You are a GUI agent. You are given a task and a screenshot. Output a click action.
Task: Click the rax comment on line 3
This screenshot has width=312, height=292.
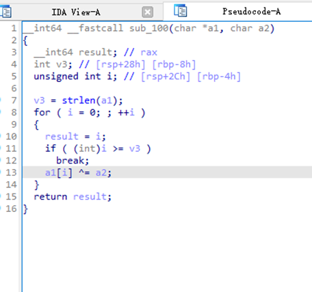148,53
